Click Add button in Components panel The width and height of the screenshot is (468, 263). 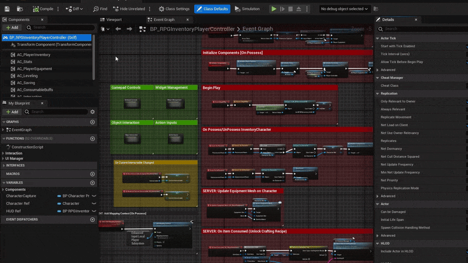click(x=12, y=27)
